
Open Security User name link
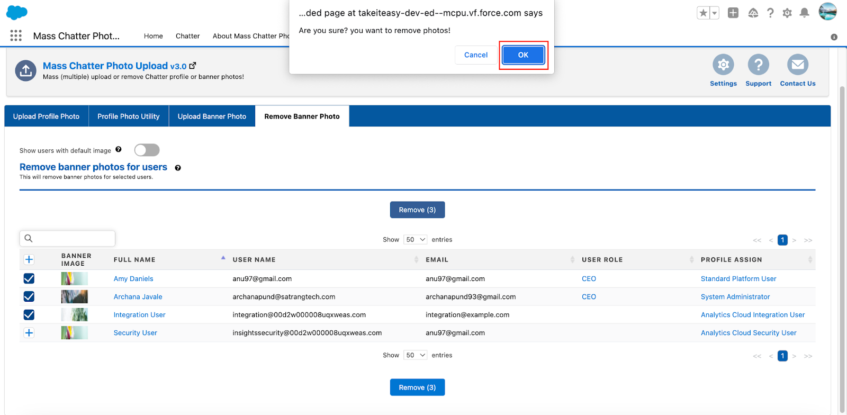click(x=135, y=333)
